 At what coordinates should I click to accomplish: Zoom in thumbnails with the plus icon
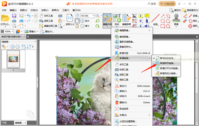pyautogui.click(x=12, y=47)
